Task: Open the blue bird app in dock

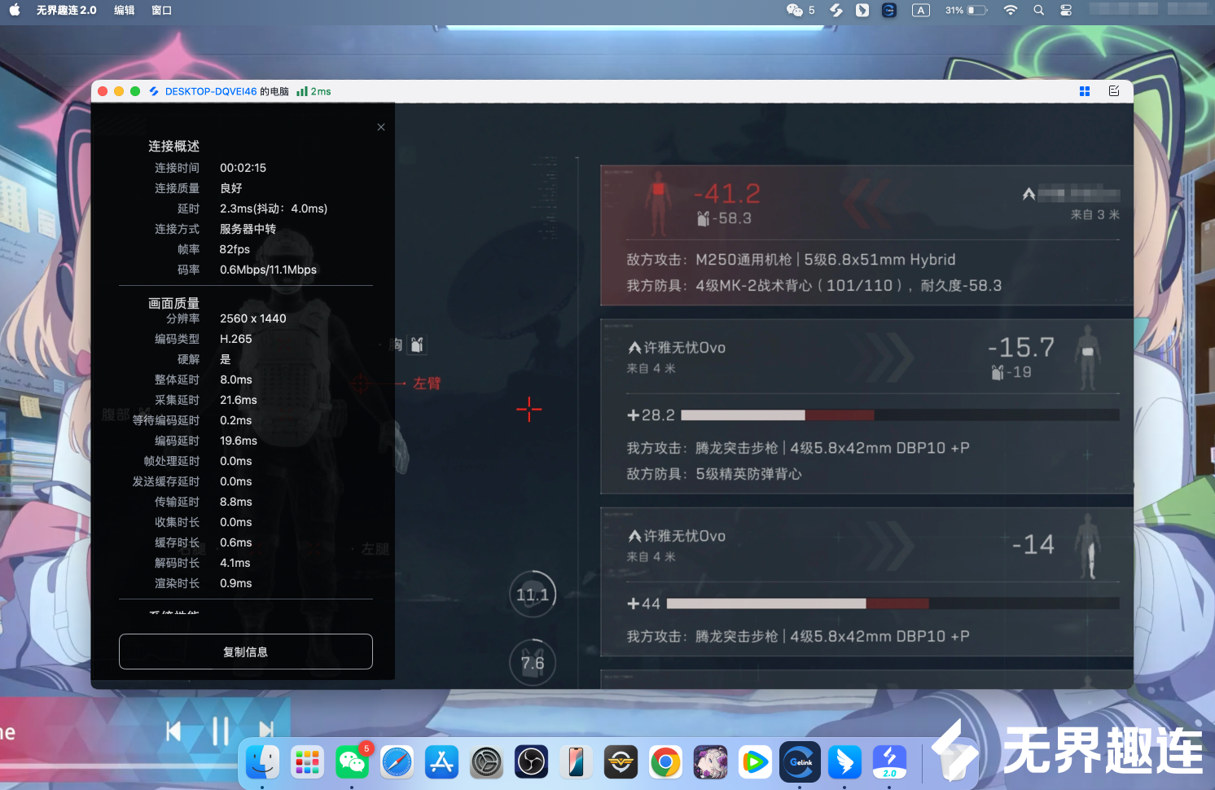Action: click(845, 762)
